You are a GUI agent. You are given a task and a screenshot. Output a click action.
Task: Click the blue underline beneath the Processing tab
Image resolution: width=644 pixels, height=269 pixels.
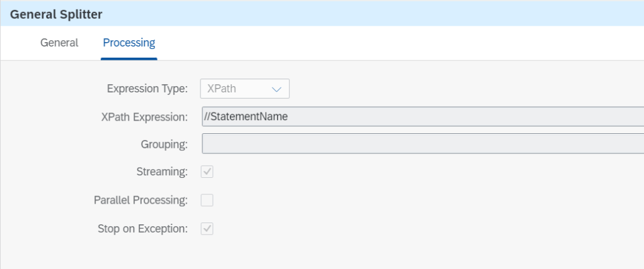pos(129,58)
